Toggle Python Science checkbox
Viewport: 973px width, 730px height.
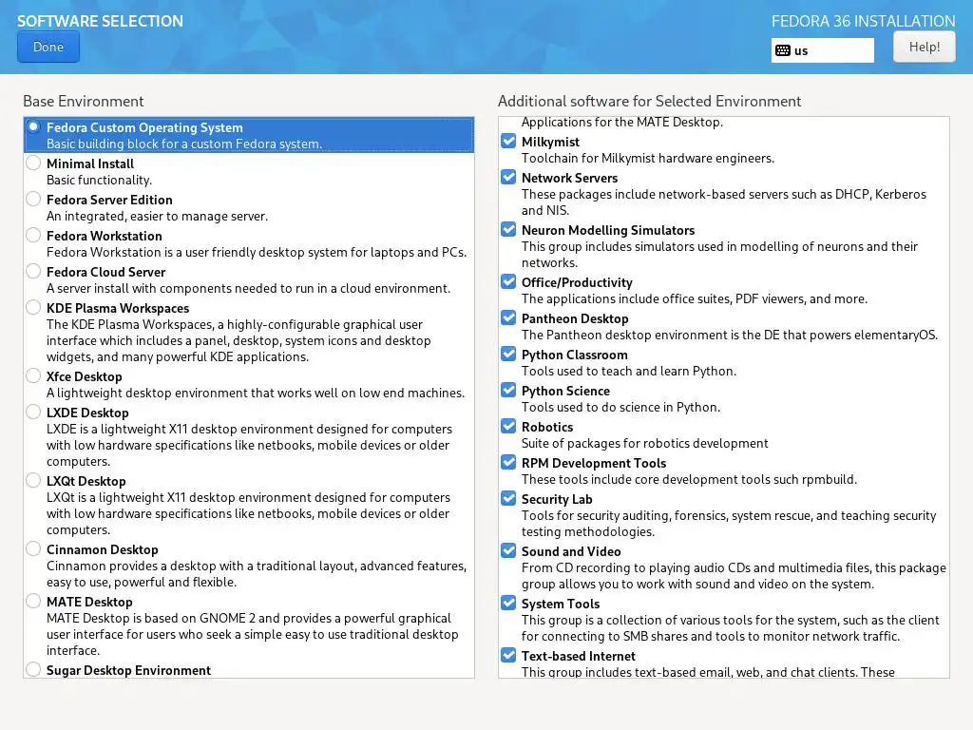coord(508,390)
